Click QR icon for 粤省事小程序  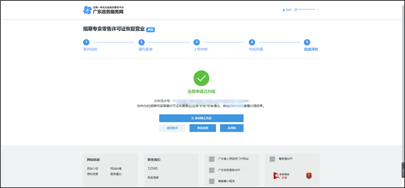click(212, 181)
